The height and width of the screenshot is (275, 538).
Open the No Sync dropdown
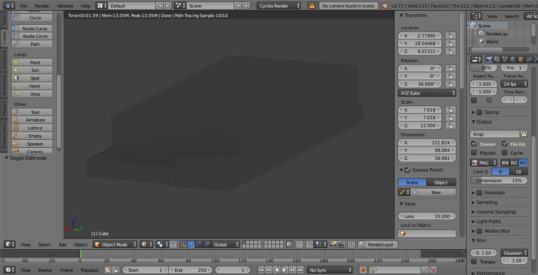pyautogui.click(x=330, y=270)
